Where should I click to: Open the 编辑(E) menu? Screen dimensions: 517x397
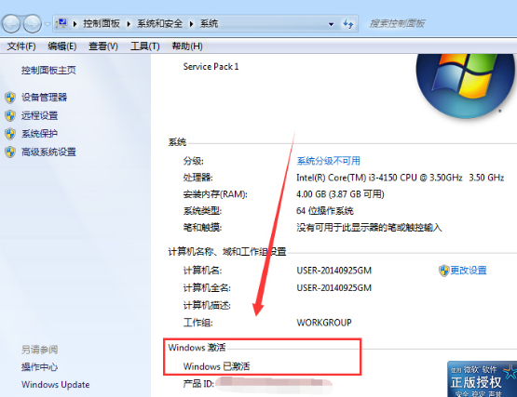tap(62, 46)
